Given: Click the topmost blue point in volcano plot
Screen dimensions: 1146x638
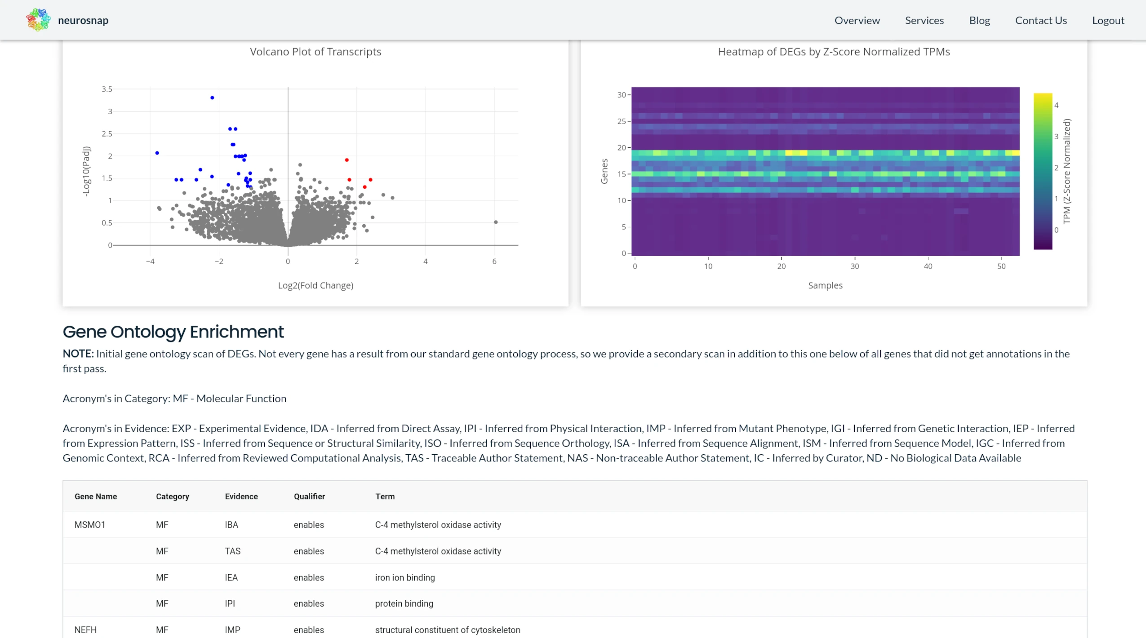Looking at the screenshot, I should click(x=212, y=97).
